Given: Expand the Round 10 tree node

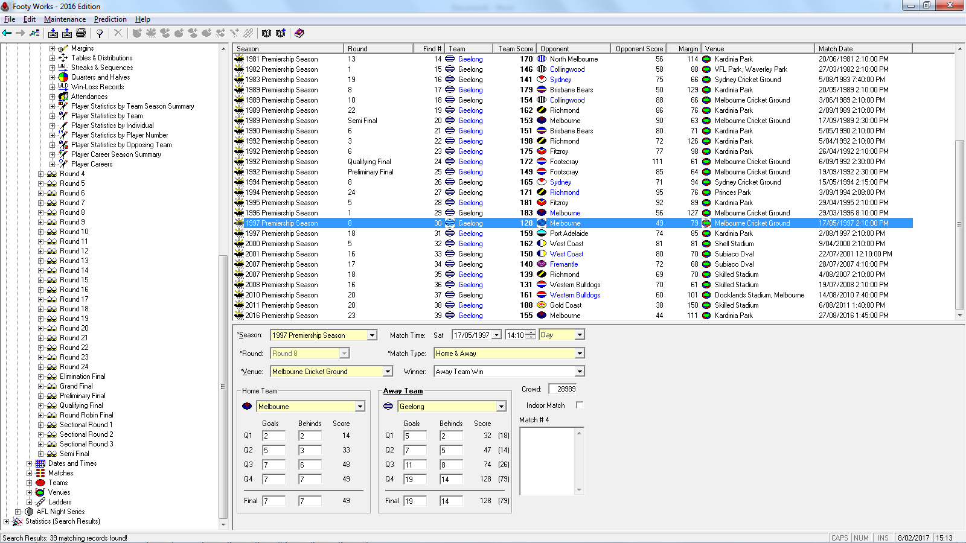Looking at the screenshot, I should (41, 232).
